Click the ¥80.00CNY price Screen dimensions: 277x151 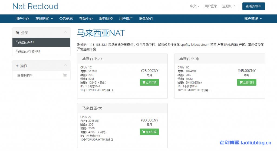(x=149, y=120)
